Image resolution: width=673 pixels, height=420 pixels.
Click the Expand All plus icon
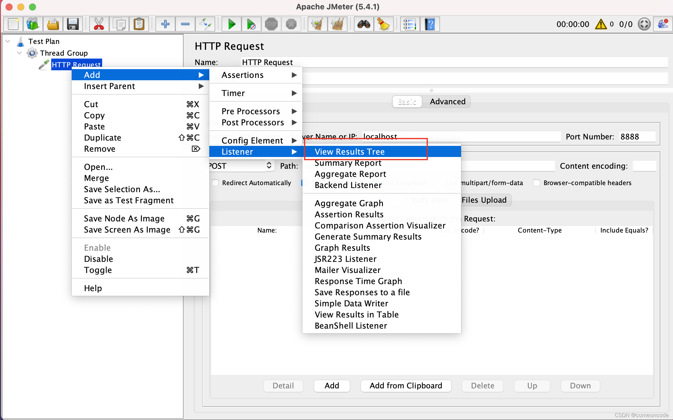(x=165, y=24)
